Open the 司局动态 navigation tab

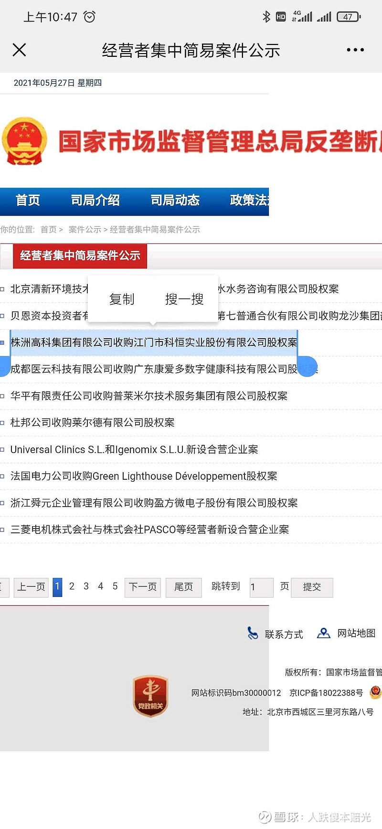175,200
